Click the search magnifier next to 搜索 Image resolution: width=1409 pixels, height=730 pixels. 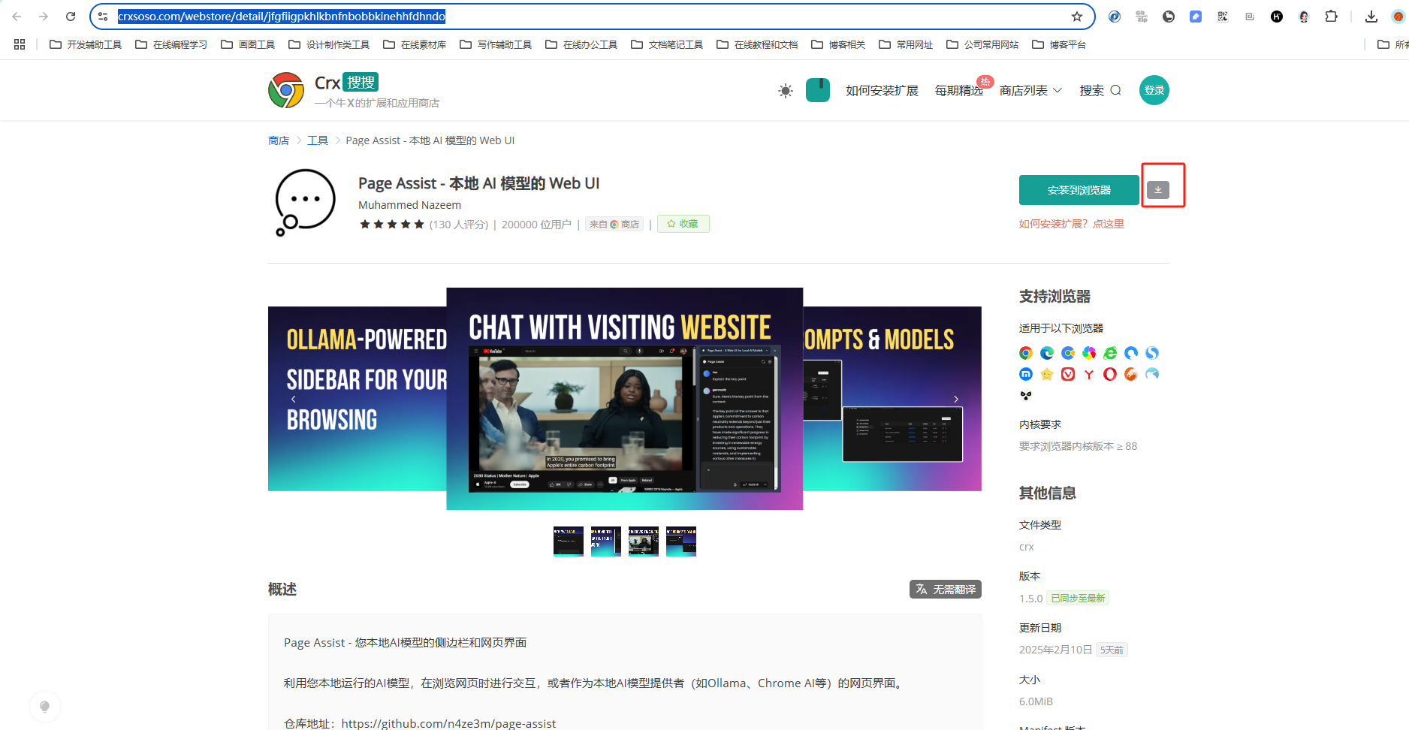[1115, 90]
